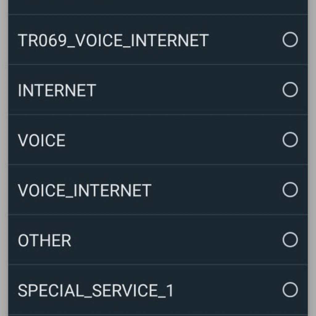Select the TR069_VOICE_INTERNET radio button

point(290,40)
